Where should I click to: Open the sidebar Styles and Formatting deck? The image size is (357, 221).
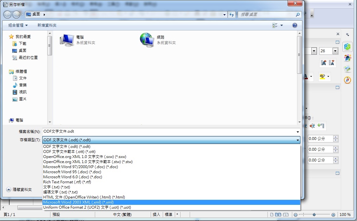(x=347, y=58)
